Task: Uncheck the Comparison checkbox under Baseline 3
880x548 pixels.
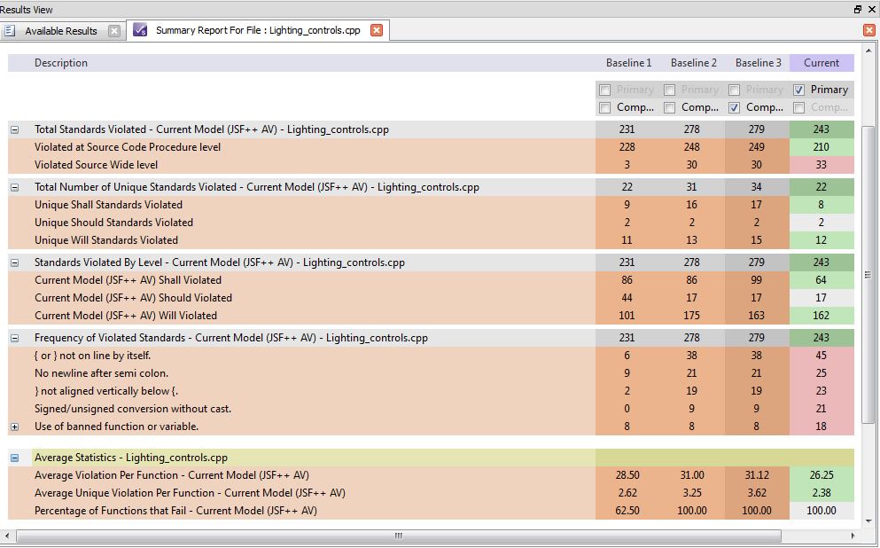Action: click(x=734, y=107)
